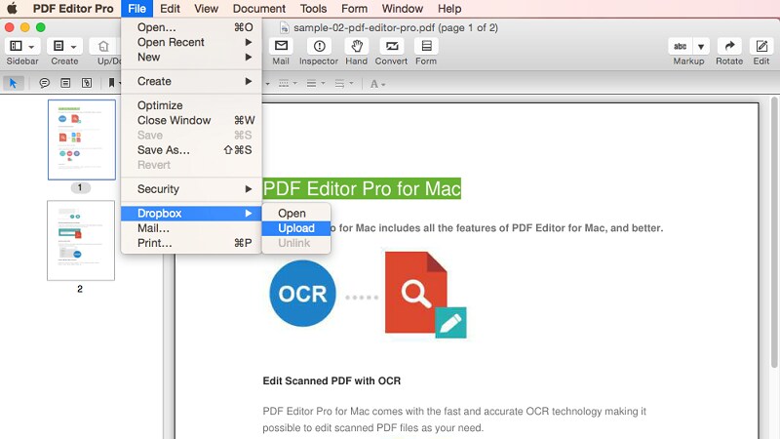The height and width of the screenshot is (439, 780).
Task: Click the highlighted 'PDF Editor Pro for Mac' heading
Action: (362, 188)
